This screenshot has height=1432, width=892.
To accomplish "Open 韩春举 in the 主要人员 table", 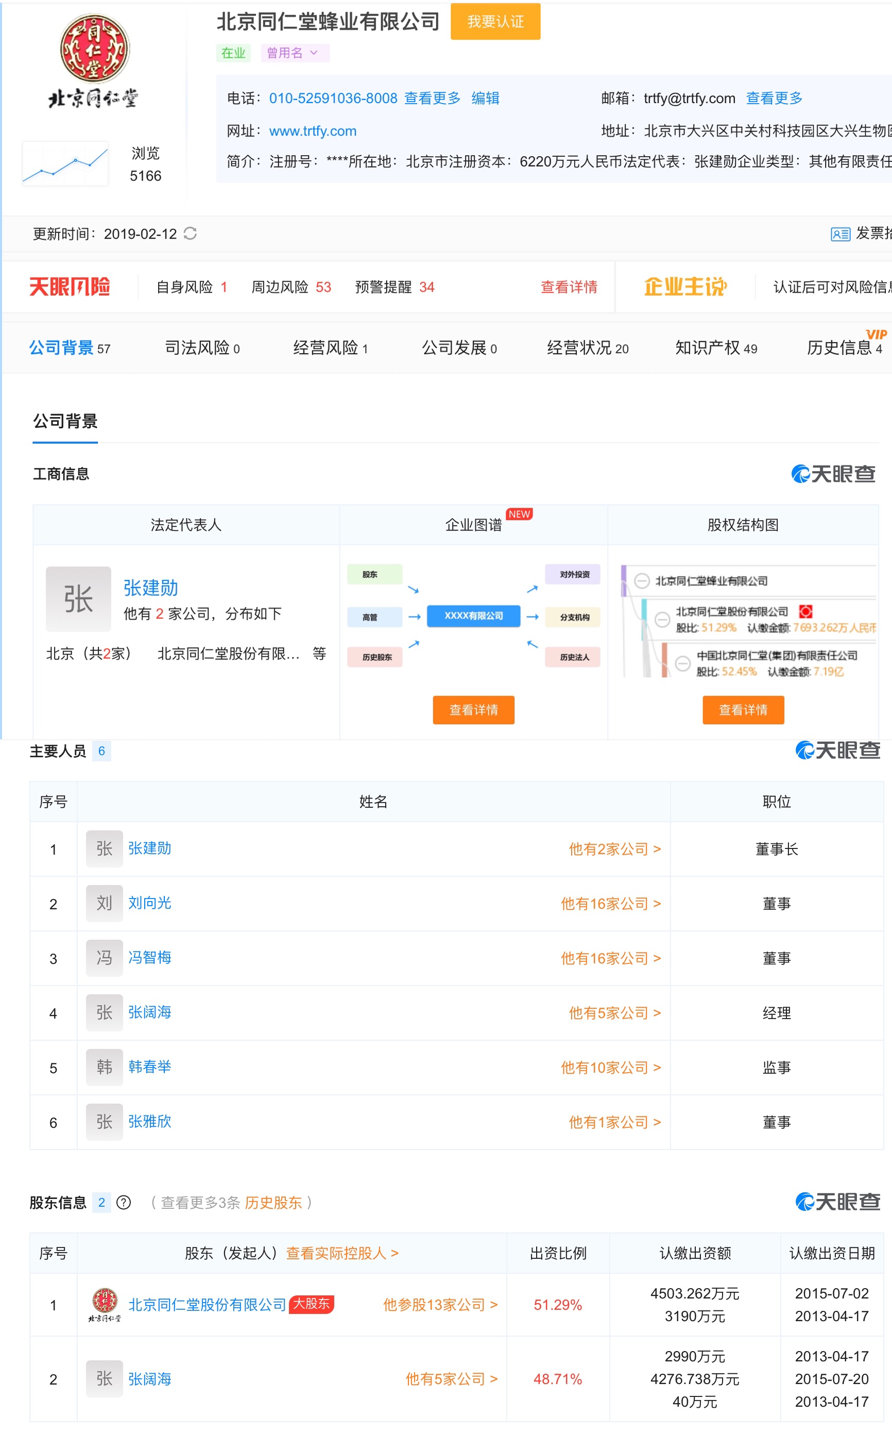I will pos(150,1067).
